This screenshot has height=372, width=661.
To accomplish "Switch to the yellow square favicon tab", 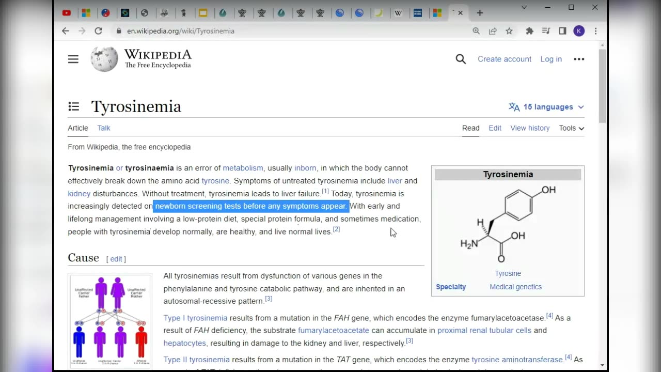I will pyautogui.click(x=203, y=13).
